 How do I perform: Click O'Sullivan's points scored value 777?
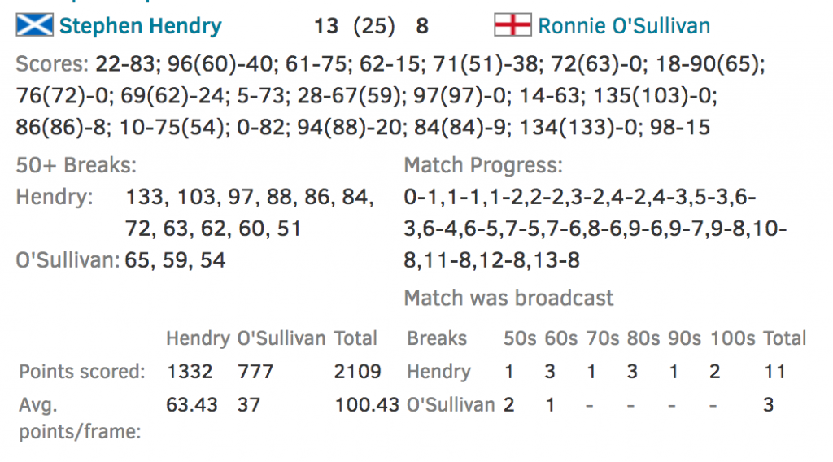pyautogui.click(x=256, y=372)
